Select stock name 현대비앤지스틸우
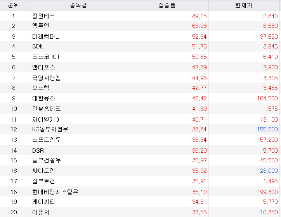 [55, 192]
